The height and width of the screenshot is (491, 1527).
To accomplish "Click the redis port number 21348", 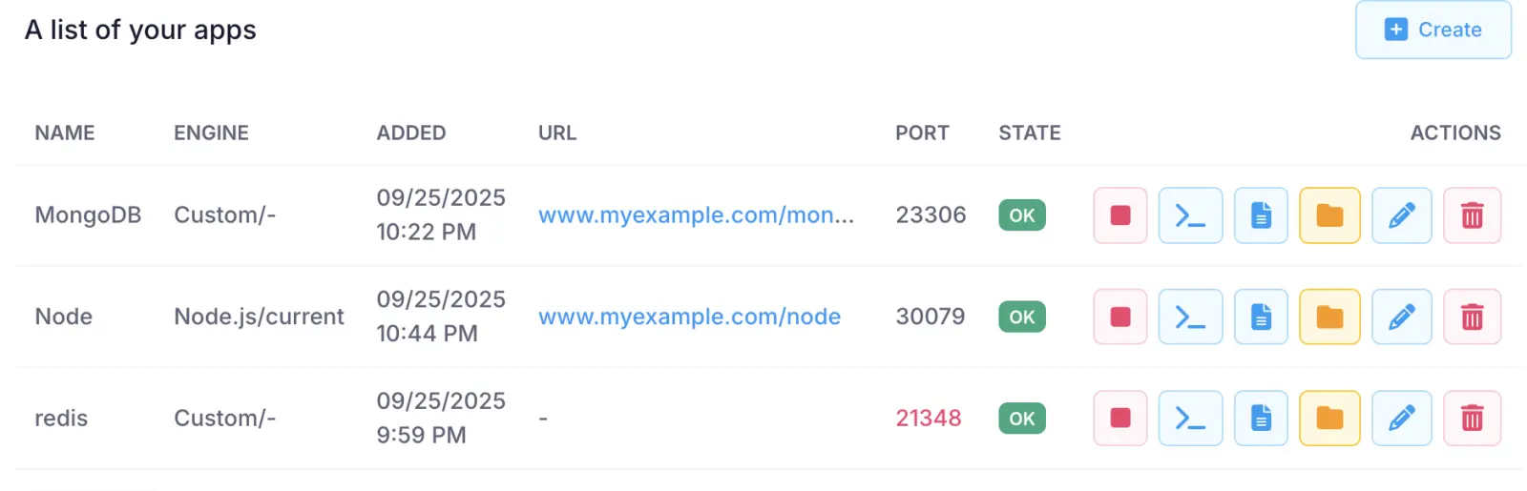I will click(928, 419).
